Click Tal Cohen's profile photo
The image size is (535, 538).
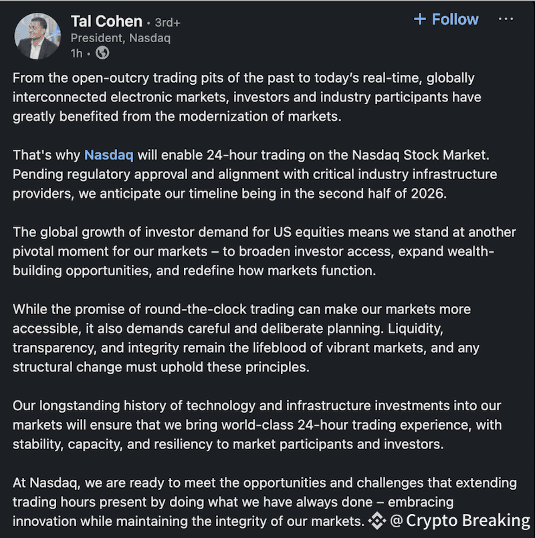(x=37, y=37)
